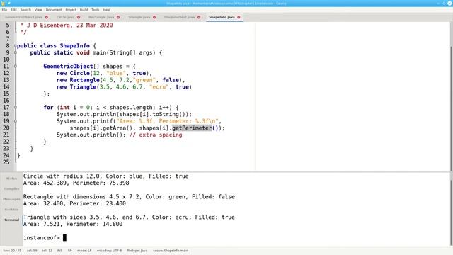Click the 'public class ShapeInfo' declaration
Viewport: 453px width, 255px height.
[53, 45]
